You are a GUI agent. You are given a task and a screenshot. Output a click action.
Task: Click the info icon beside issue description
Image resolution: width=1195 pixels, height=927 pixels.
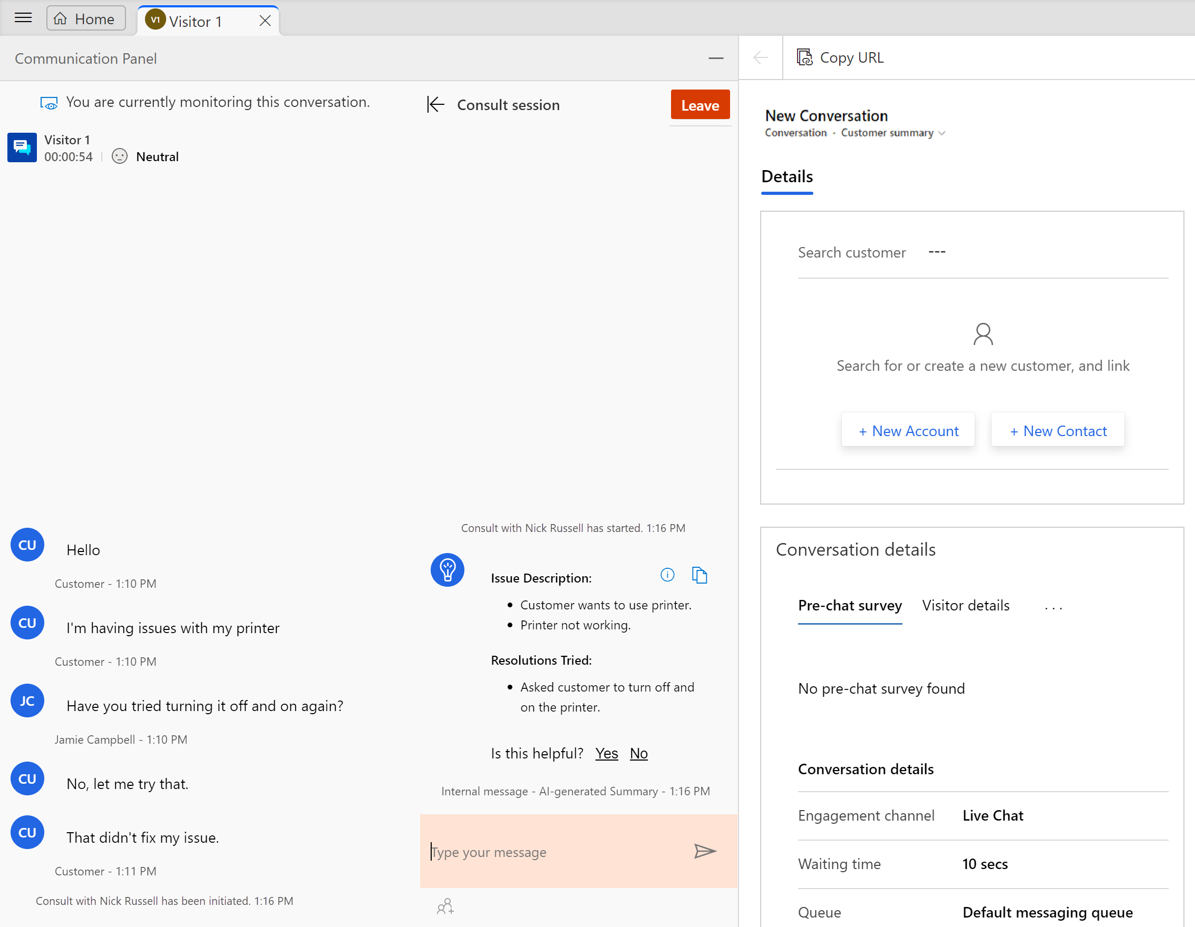pyautogui.click(x=667, y=575)
